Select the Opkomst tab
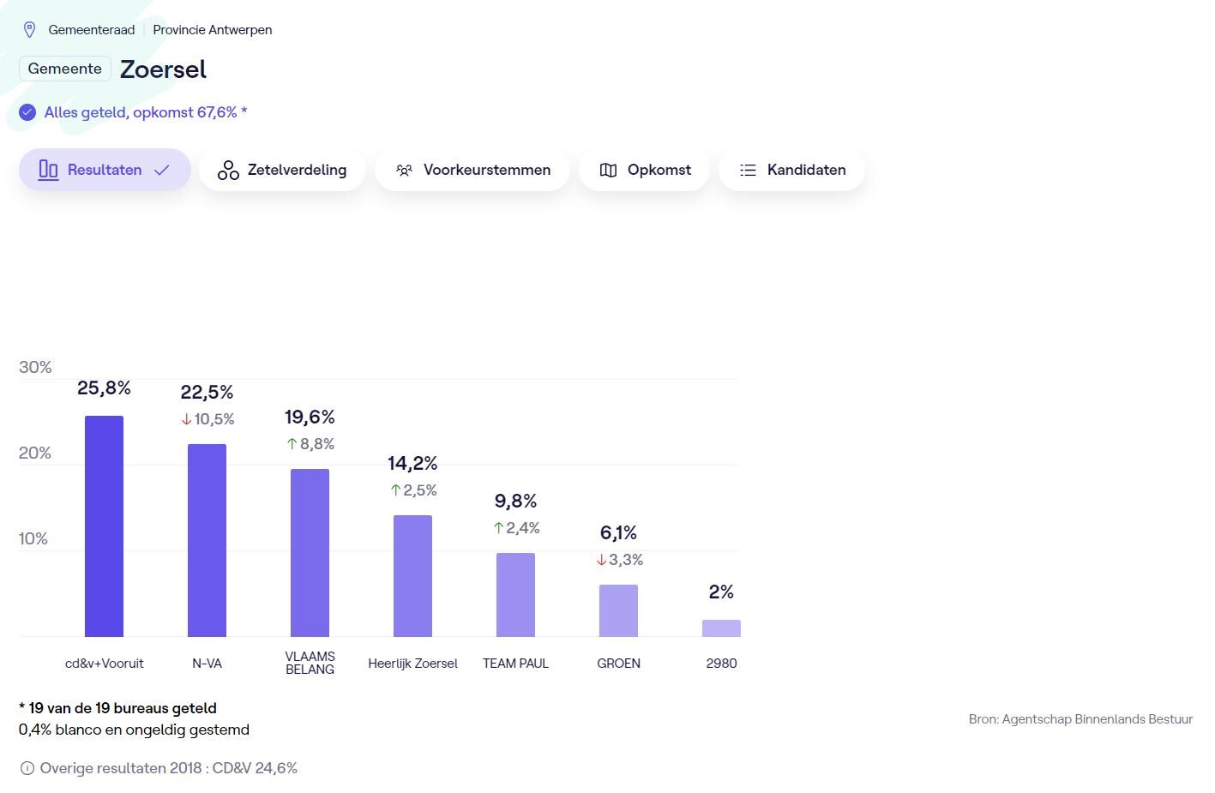Viewport: 1215px width, 793px height. [x=644, y=170]
